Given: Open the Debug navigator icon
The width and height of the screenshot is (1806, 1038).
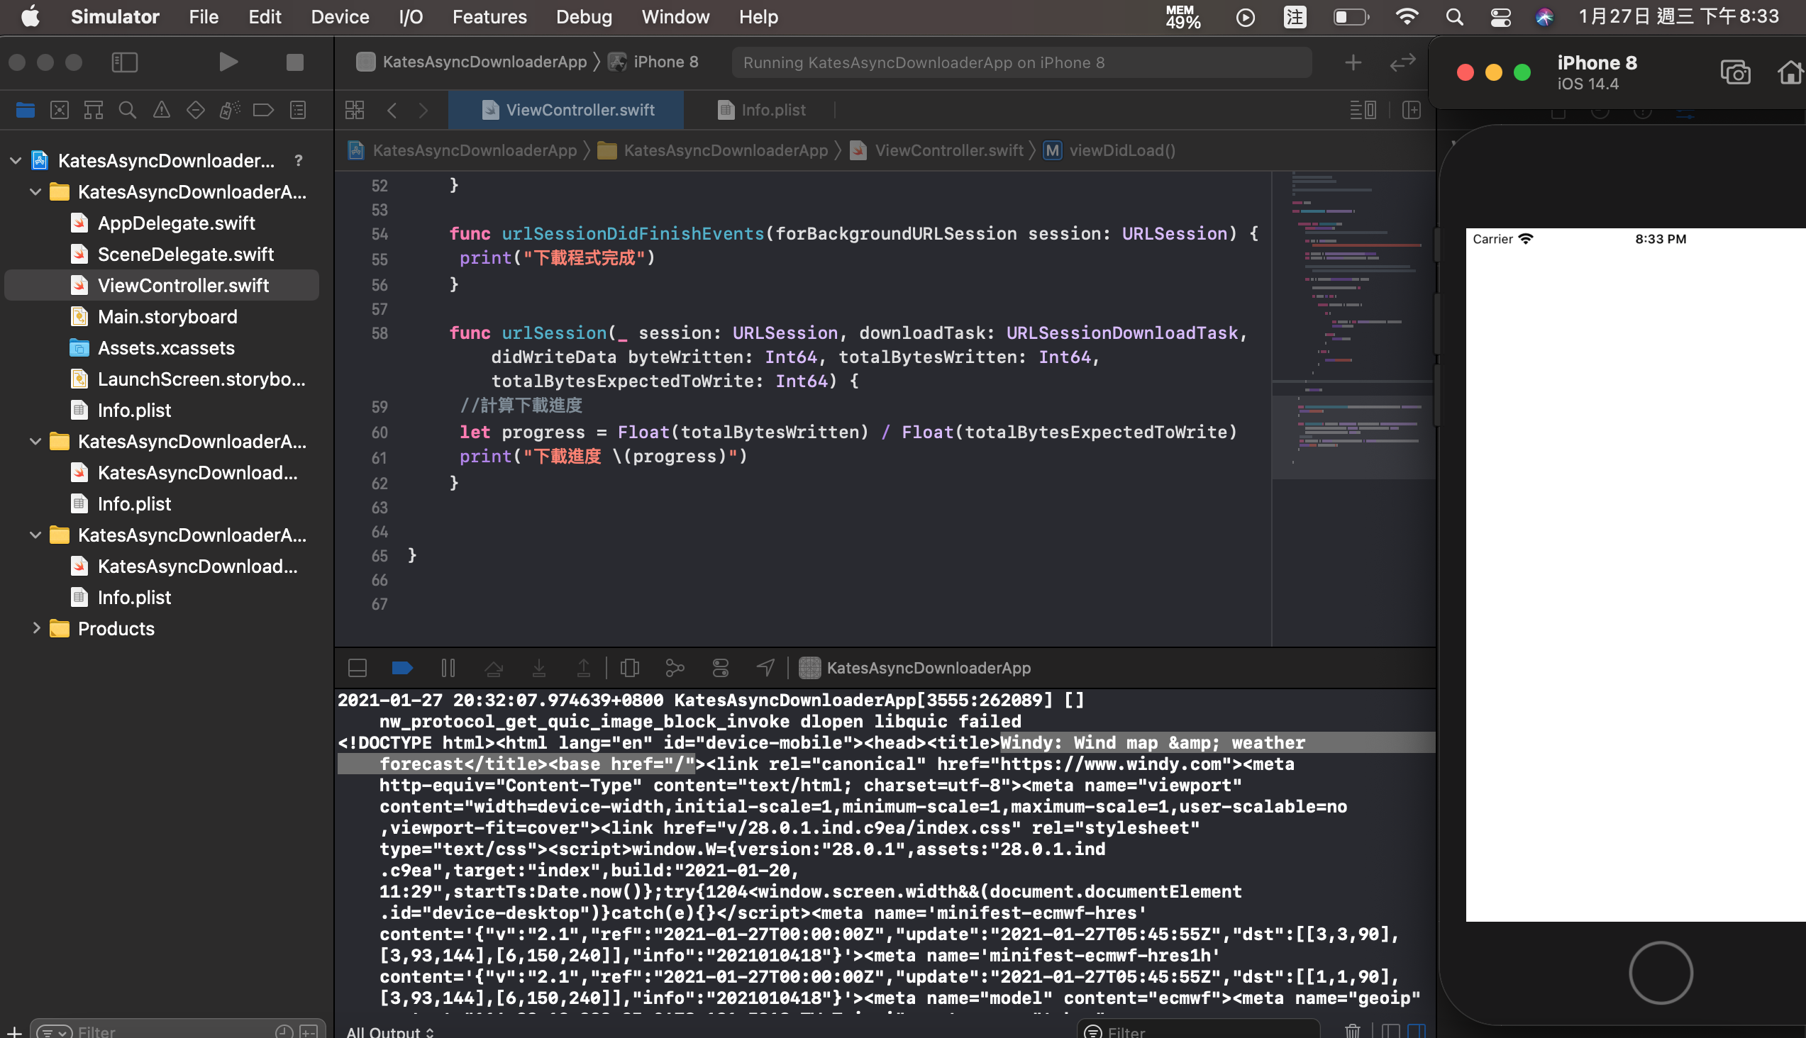Looking at the screenshot, I should [230, 110].
